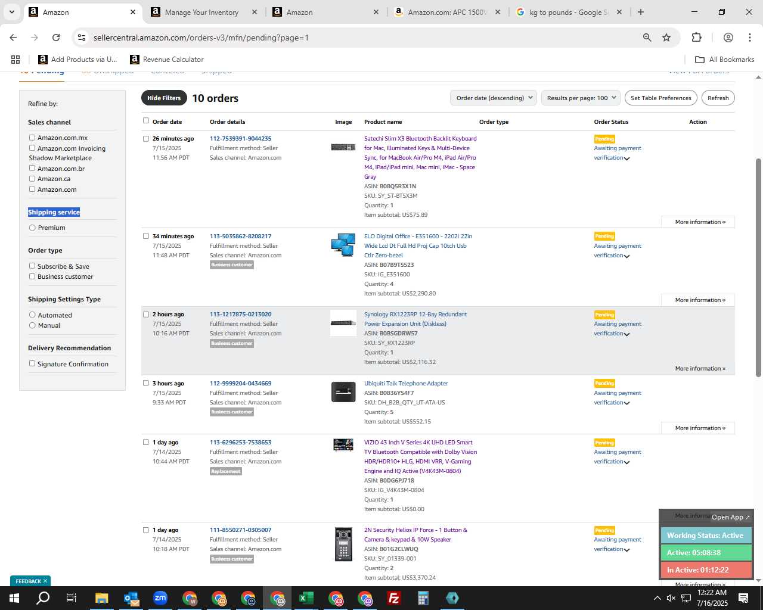Select the Automated shipping settings radio
This screenshot has width=763, height=610.
point(32,315)
